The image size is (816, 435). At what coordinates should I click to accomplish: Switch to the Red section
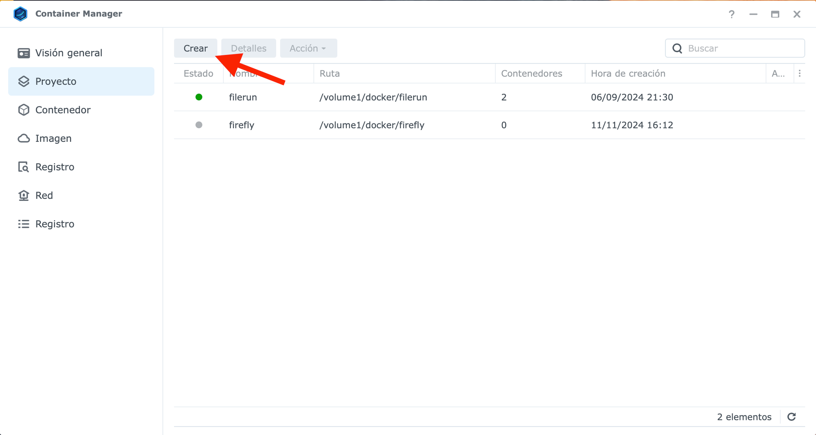click(x=81, y=196)
